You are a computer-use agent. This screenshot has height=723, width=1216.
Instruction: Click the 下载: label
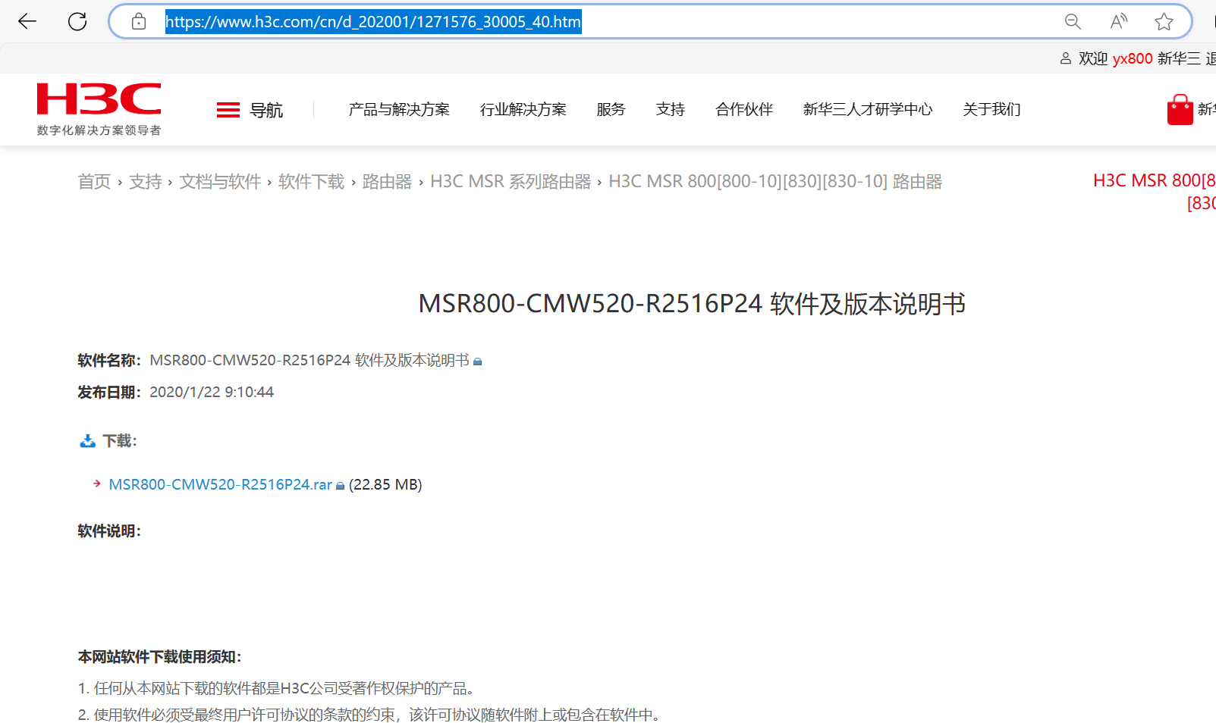coord(120,441)
